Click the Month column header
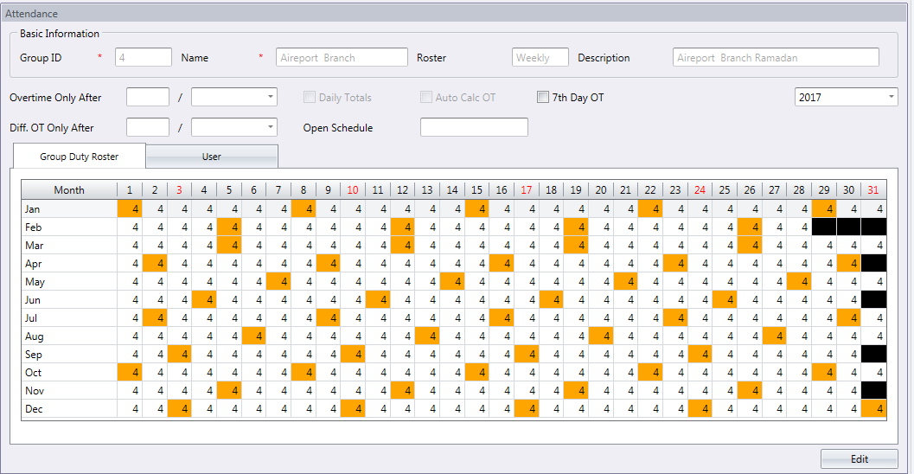The height and width of the screenshot is (474, 914). click(69, 190)
